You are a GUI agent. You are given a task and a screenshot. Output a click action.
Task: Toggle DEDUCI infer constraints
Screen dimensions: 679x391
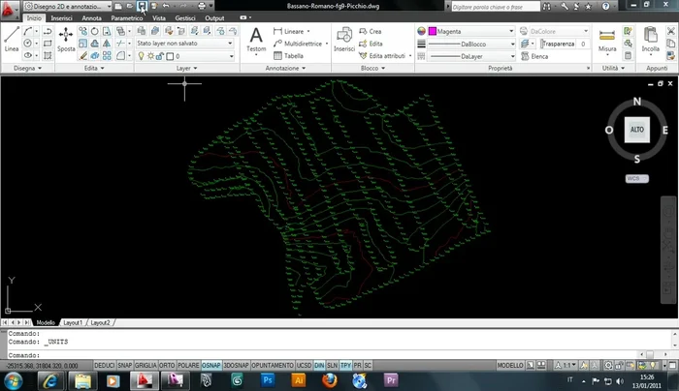(105, 365)
